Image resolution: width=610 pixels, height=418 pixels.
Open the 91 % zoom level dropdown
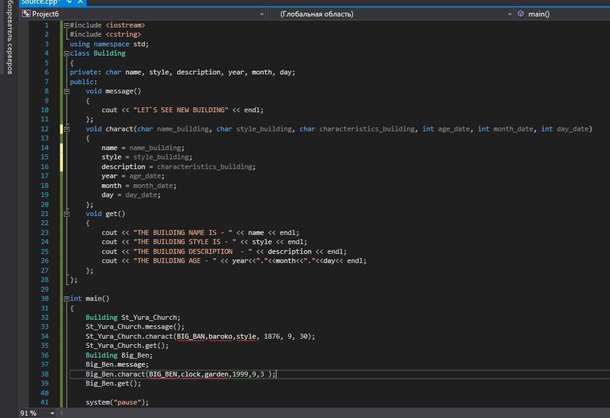(x=52, y=413)
